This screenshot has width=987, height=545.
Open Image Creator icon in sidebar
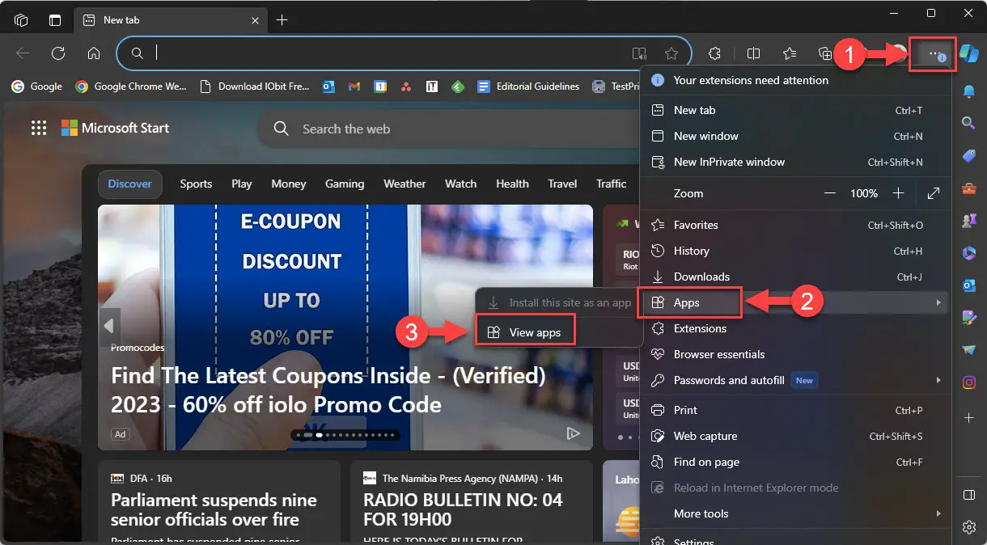968,318
